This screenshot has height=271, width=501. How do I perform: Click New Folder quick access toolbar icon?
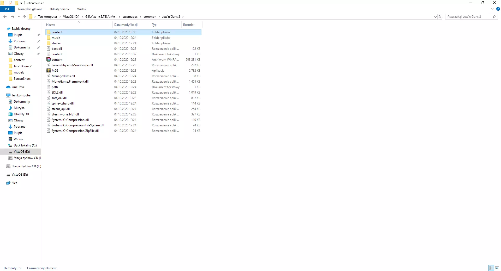pyautogui.click(x=16, y=3)
